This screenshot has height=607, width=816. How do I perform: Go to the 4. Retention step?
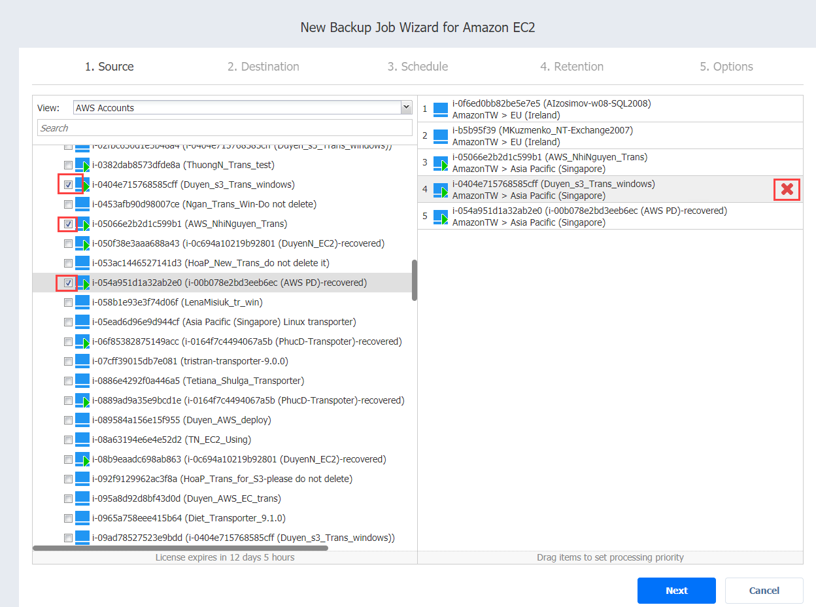coord(572,67)
